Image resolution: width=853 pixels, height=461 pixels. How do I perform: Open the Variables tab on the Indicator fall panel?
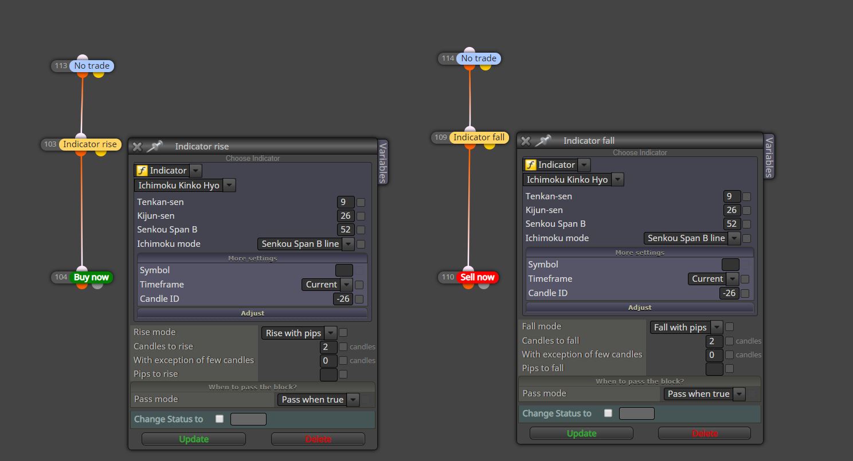[769, 156]
